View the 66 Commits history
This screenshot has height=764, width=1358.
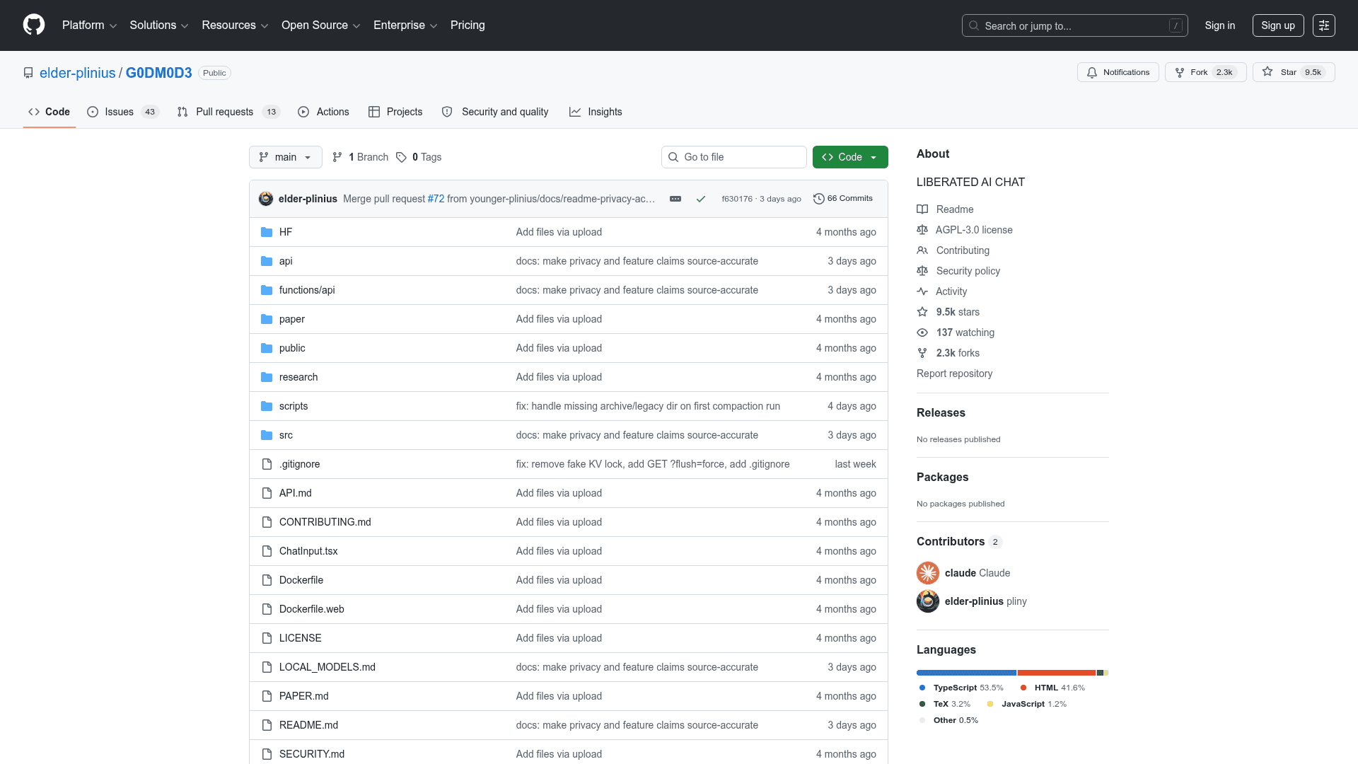pos(843,199)
